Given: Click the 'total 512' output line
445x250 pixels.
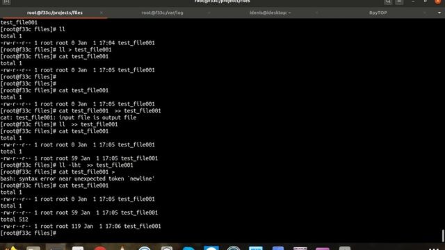Looking at the screenshot, I should pyautogui.click(x=14, y=219).
